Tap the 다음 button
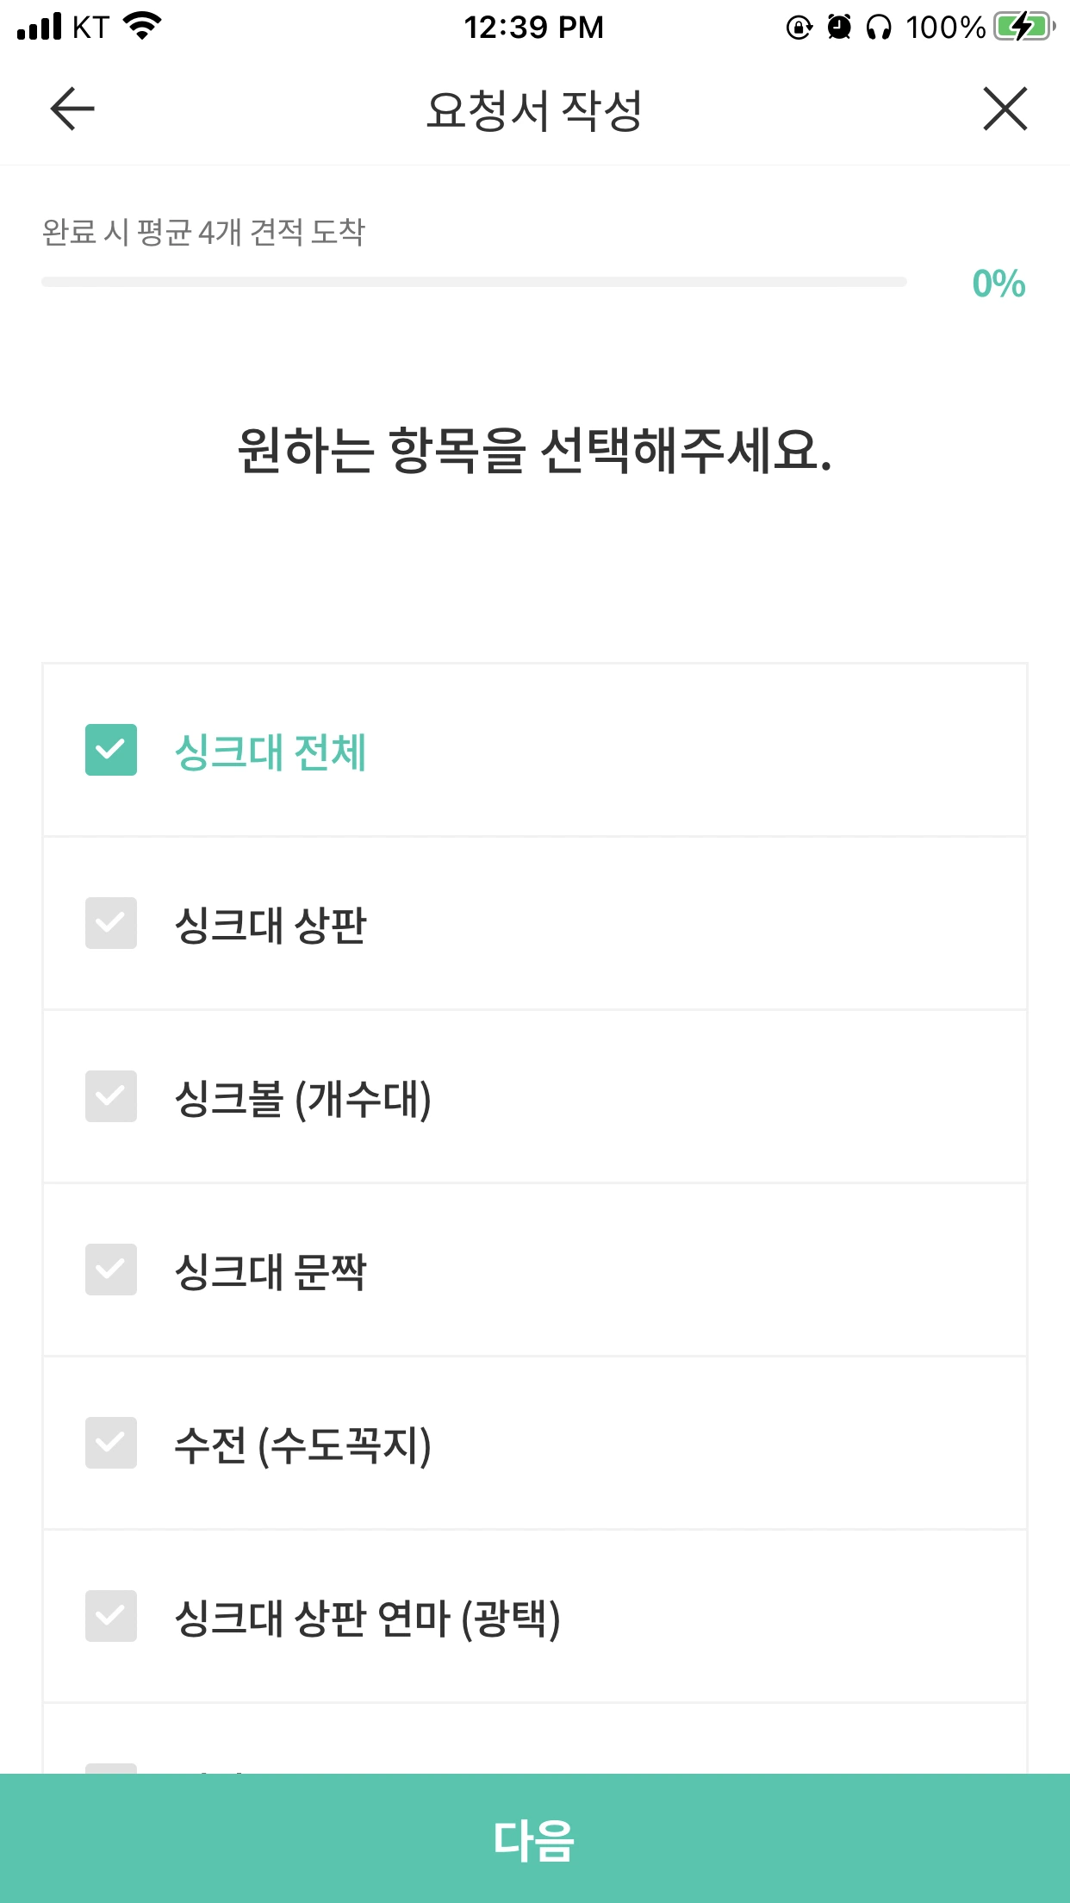The image size is (1070, 1903). 535,1838
